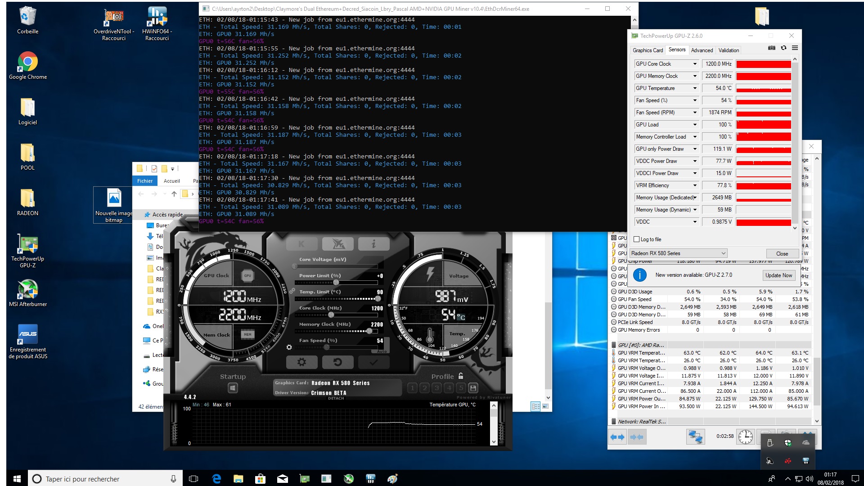864x486 pixels.
Task: Open Fichier tab in File Explorer
Action: tap(145, 181)
